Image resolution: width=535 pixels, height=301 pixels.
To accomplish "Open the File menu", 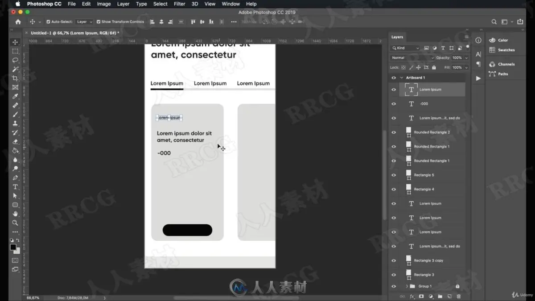I will [71, 4].
